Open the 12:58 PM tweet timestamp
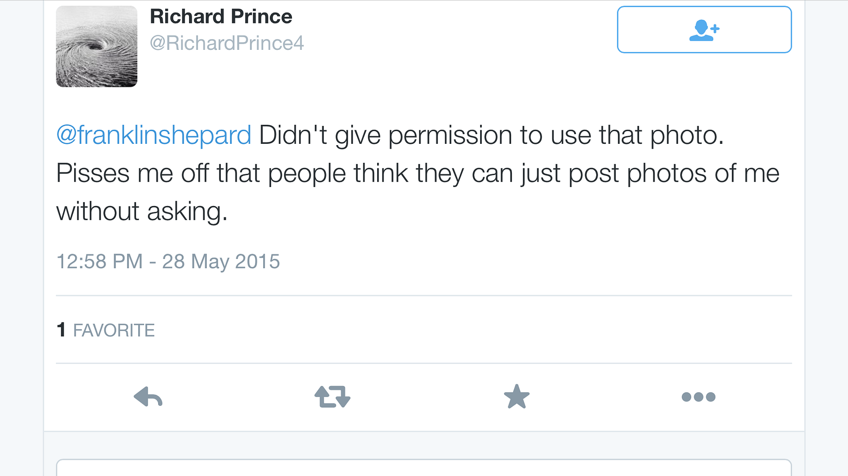 (100, 261)
